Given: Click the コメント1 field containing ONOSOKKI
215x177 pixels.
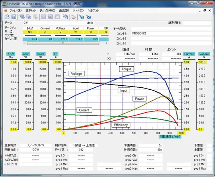Looking at the screenshot, I should coord(171,33).
